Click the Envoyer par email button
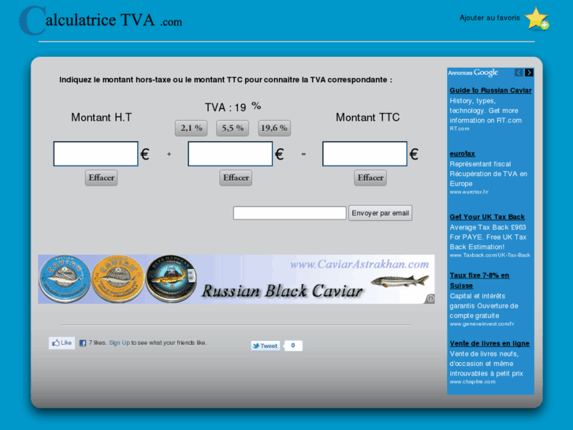 tap(380, 213)
